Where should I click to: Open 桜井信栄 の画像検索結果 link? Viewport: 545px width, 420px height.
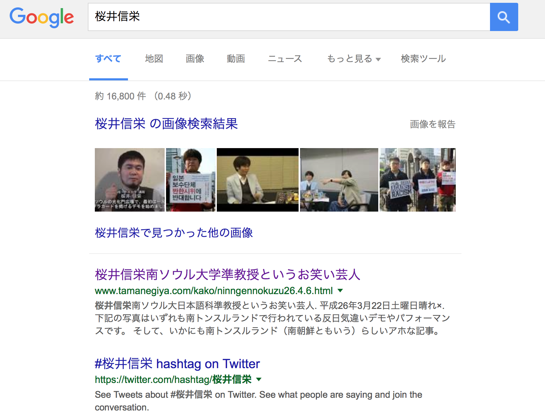(x=166, y=124)
